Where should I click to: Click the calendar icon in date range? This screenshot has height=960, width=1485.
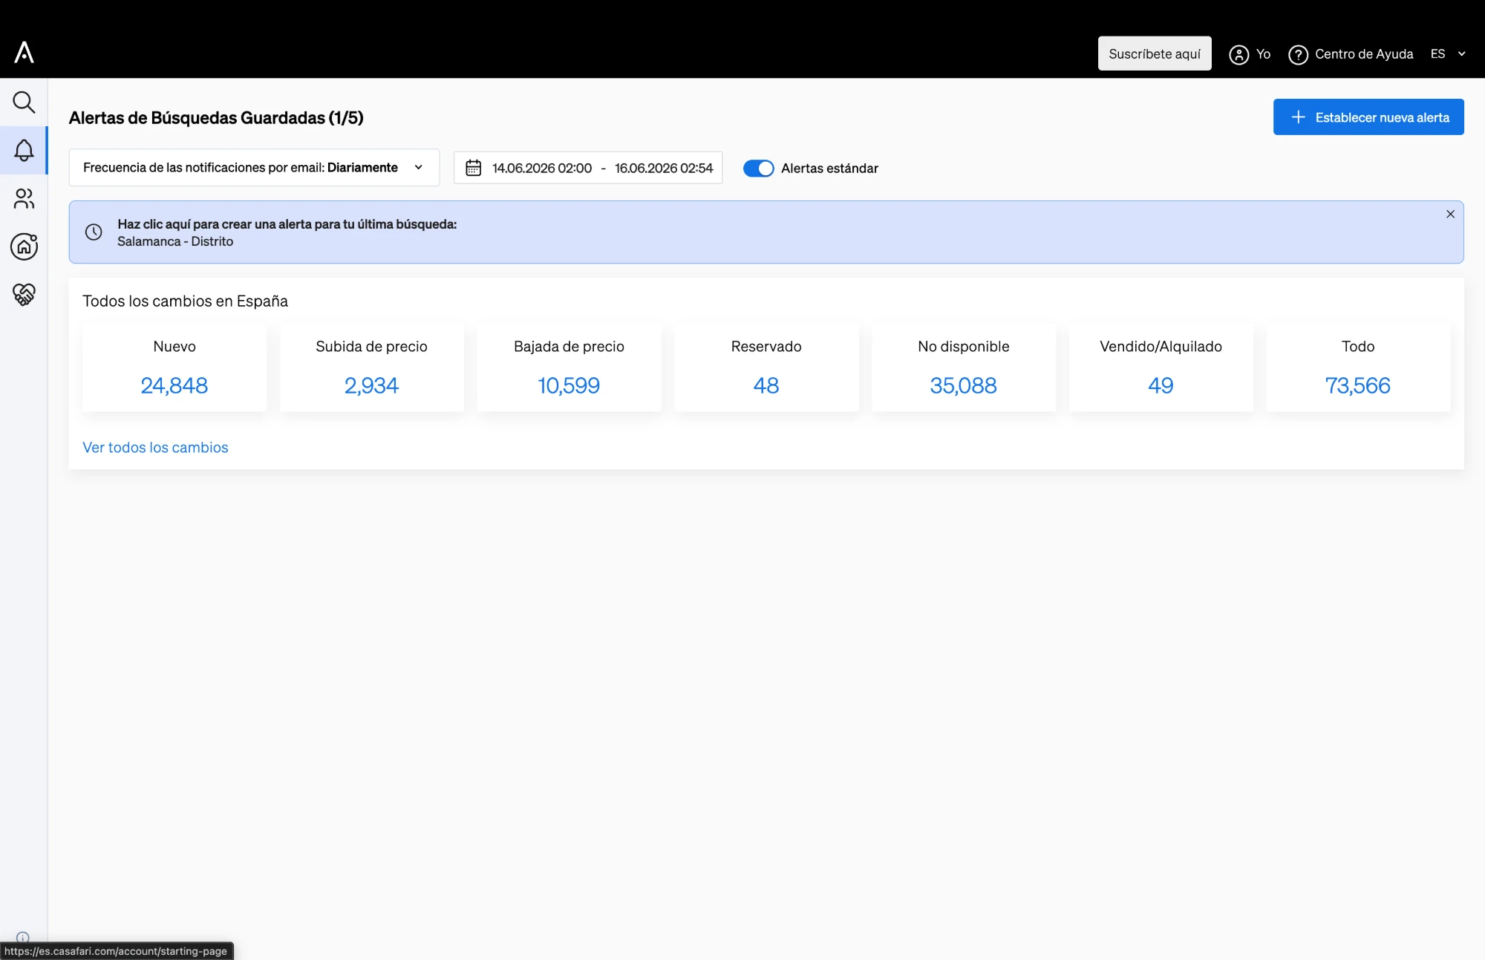pyautogui.click(x=473, y=168)
